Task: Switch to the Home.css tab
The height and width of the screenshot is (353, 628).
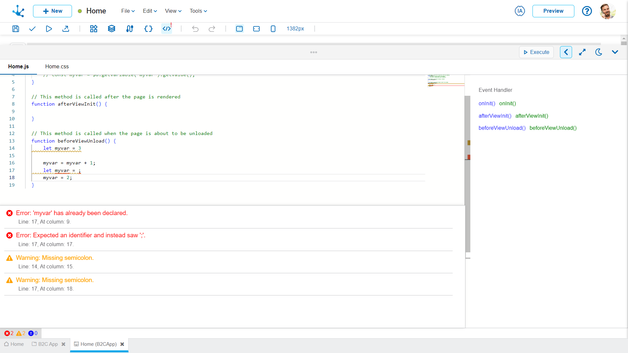Action: coord(57,67)
